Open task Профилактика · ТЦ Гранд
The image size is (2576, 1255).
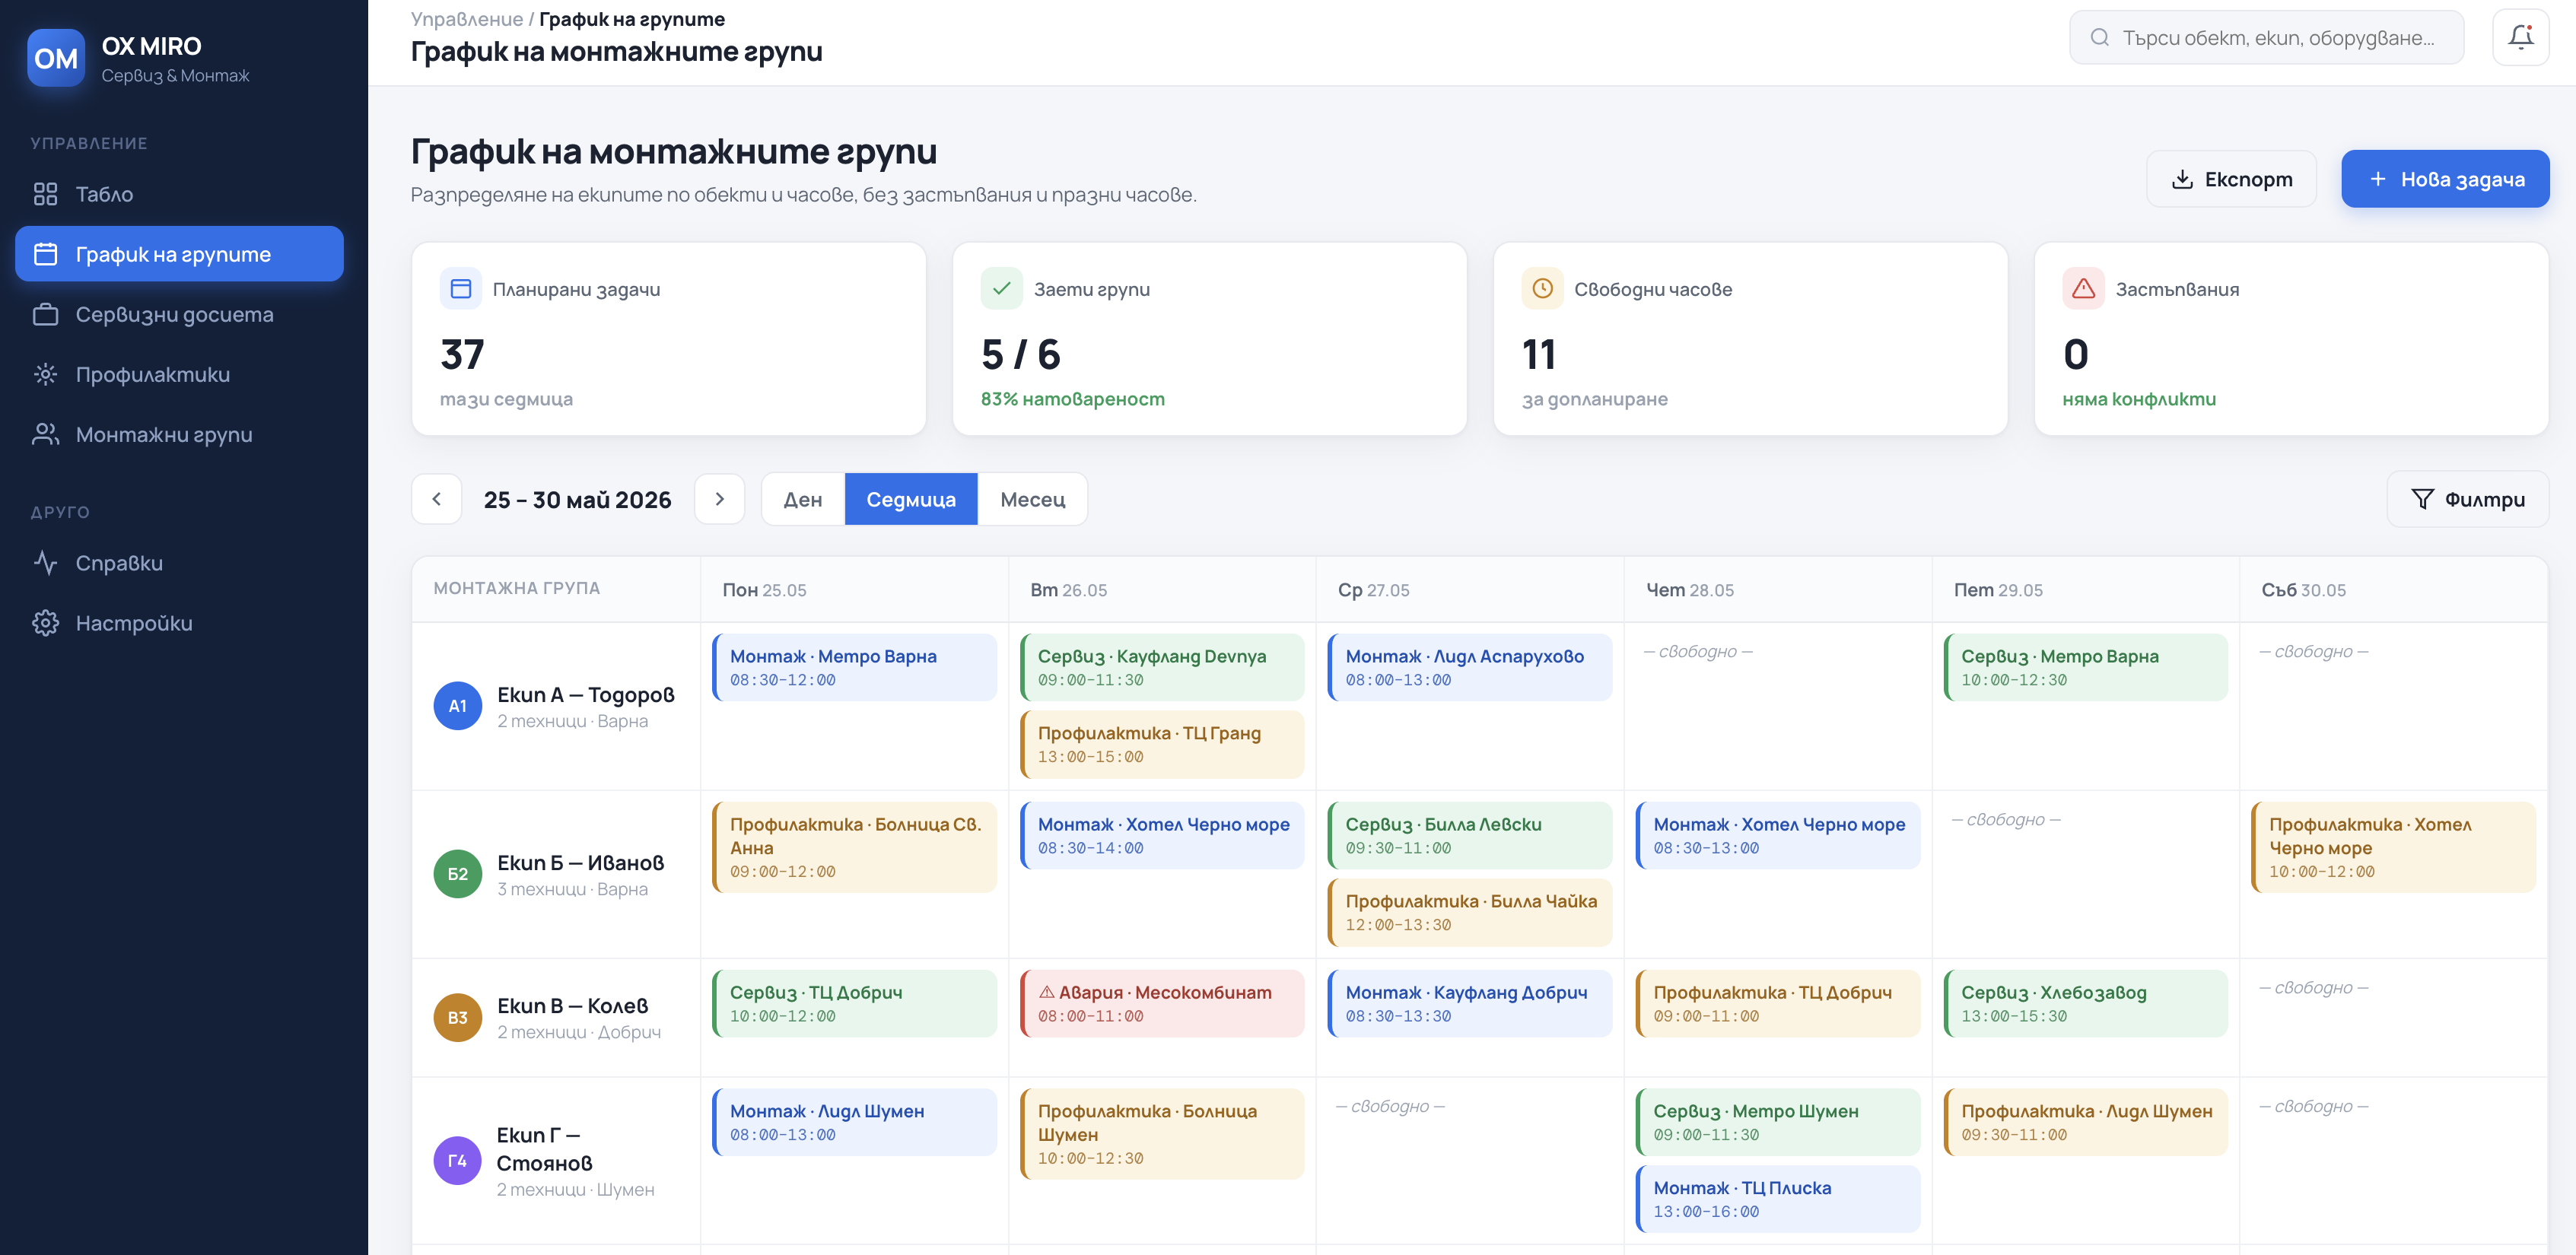pyautogui.click(x=1162, y=745)
